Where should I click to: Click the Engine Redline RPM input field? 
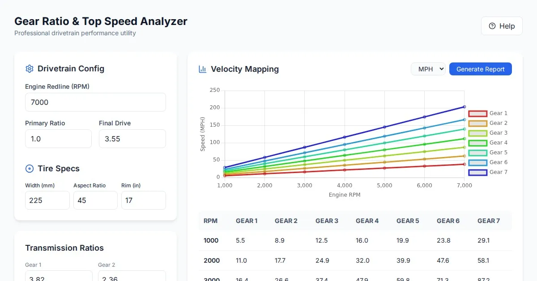coord(95,102)
